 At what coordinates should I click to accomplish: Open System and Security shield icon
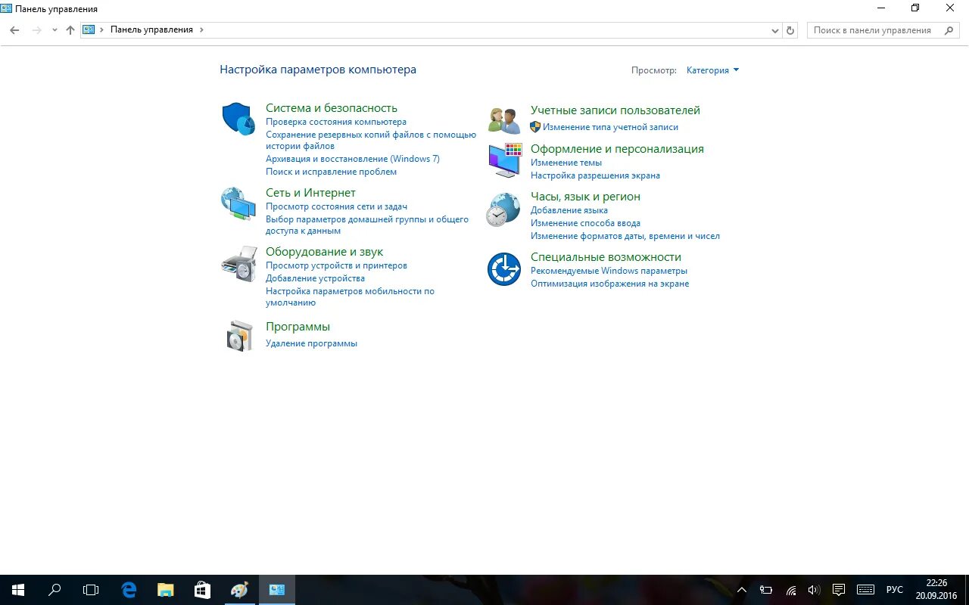click(238, 119)
